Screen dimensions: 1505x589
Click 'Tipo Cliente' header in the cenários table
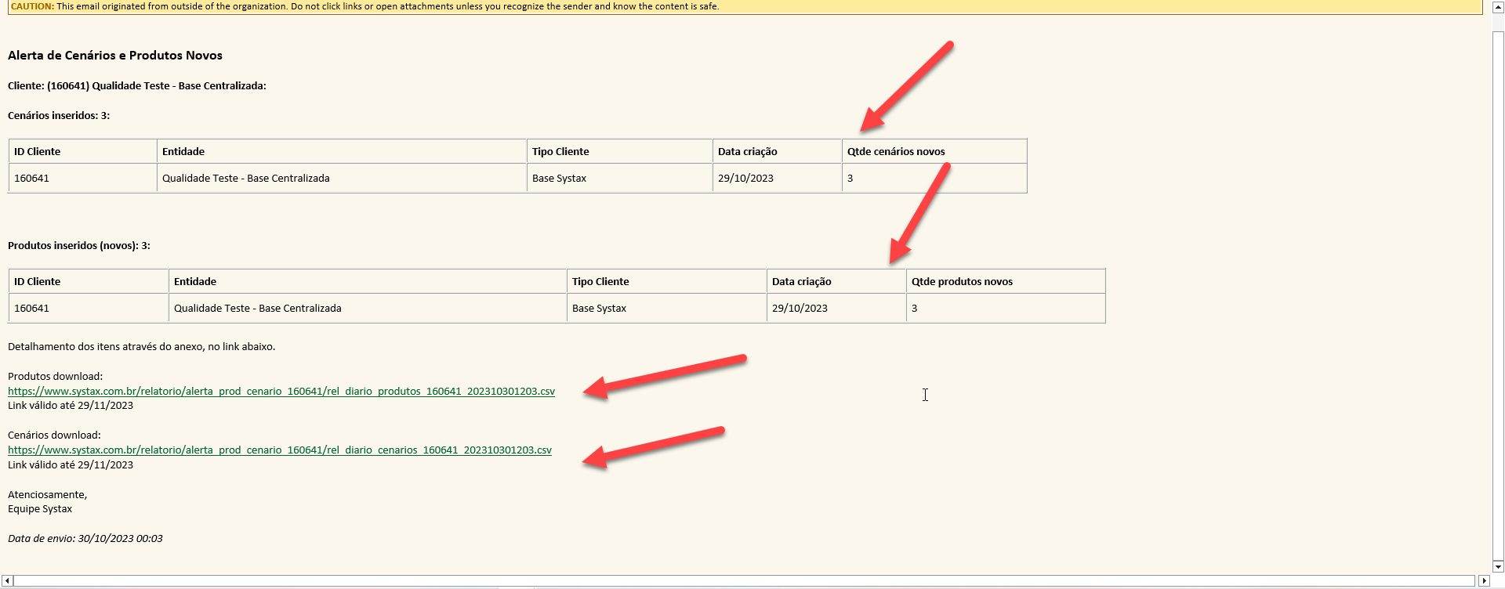coord(560,151)
